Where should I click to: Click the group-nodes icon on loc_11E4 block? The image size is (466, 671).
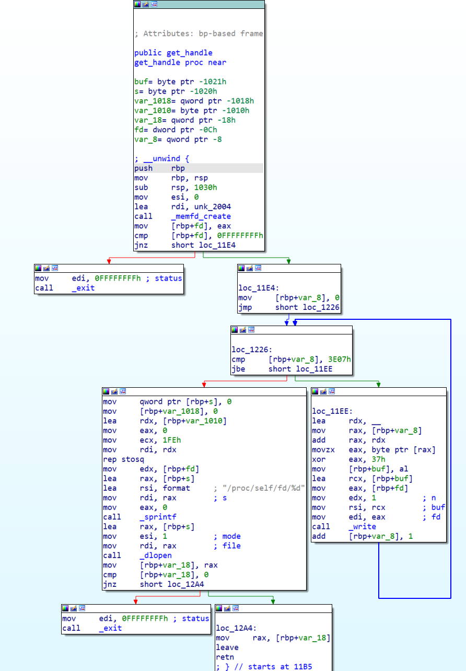(257, 268)
